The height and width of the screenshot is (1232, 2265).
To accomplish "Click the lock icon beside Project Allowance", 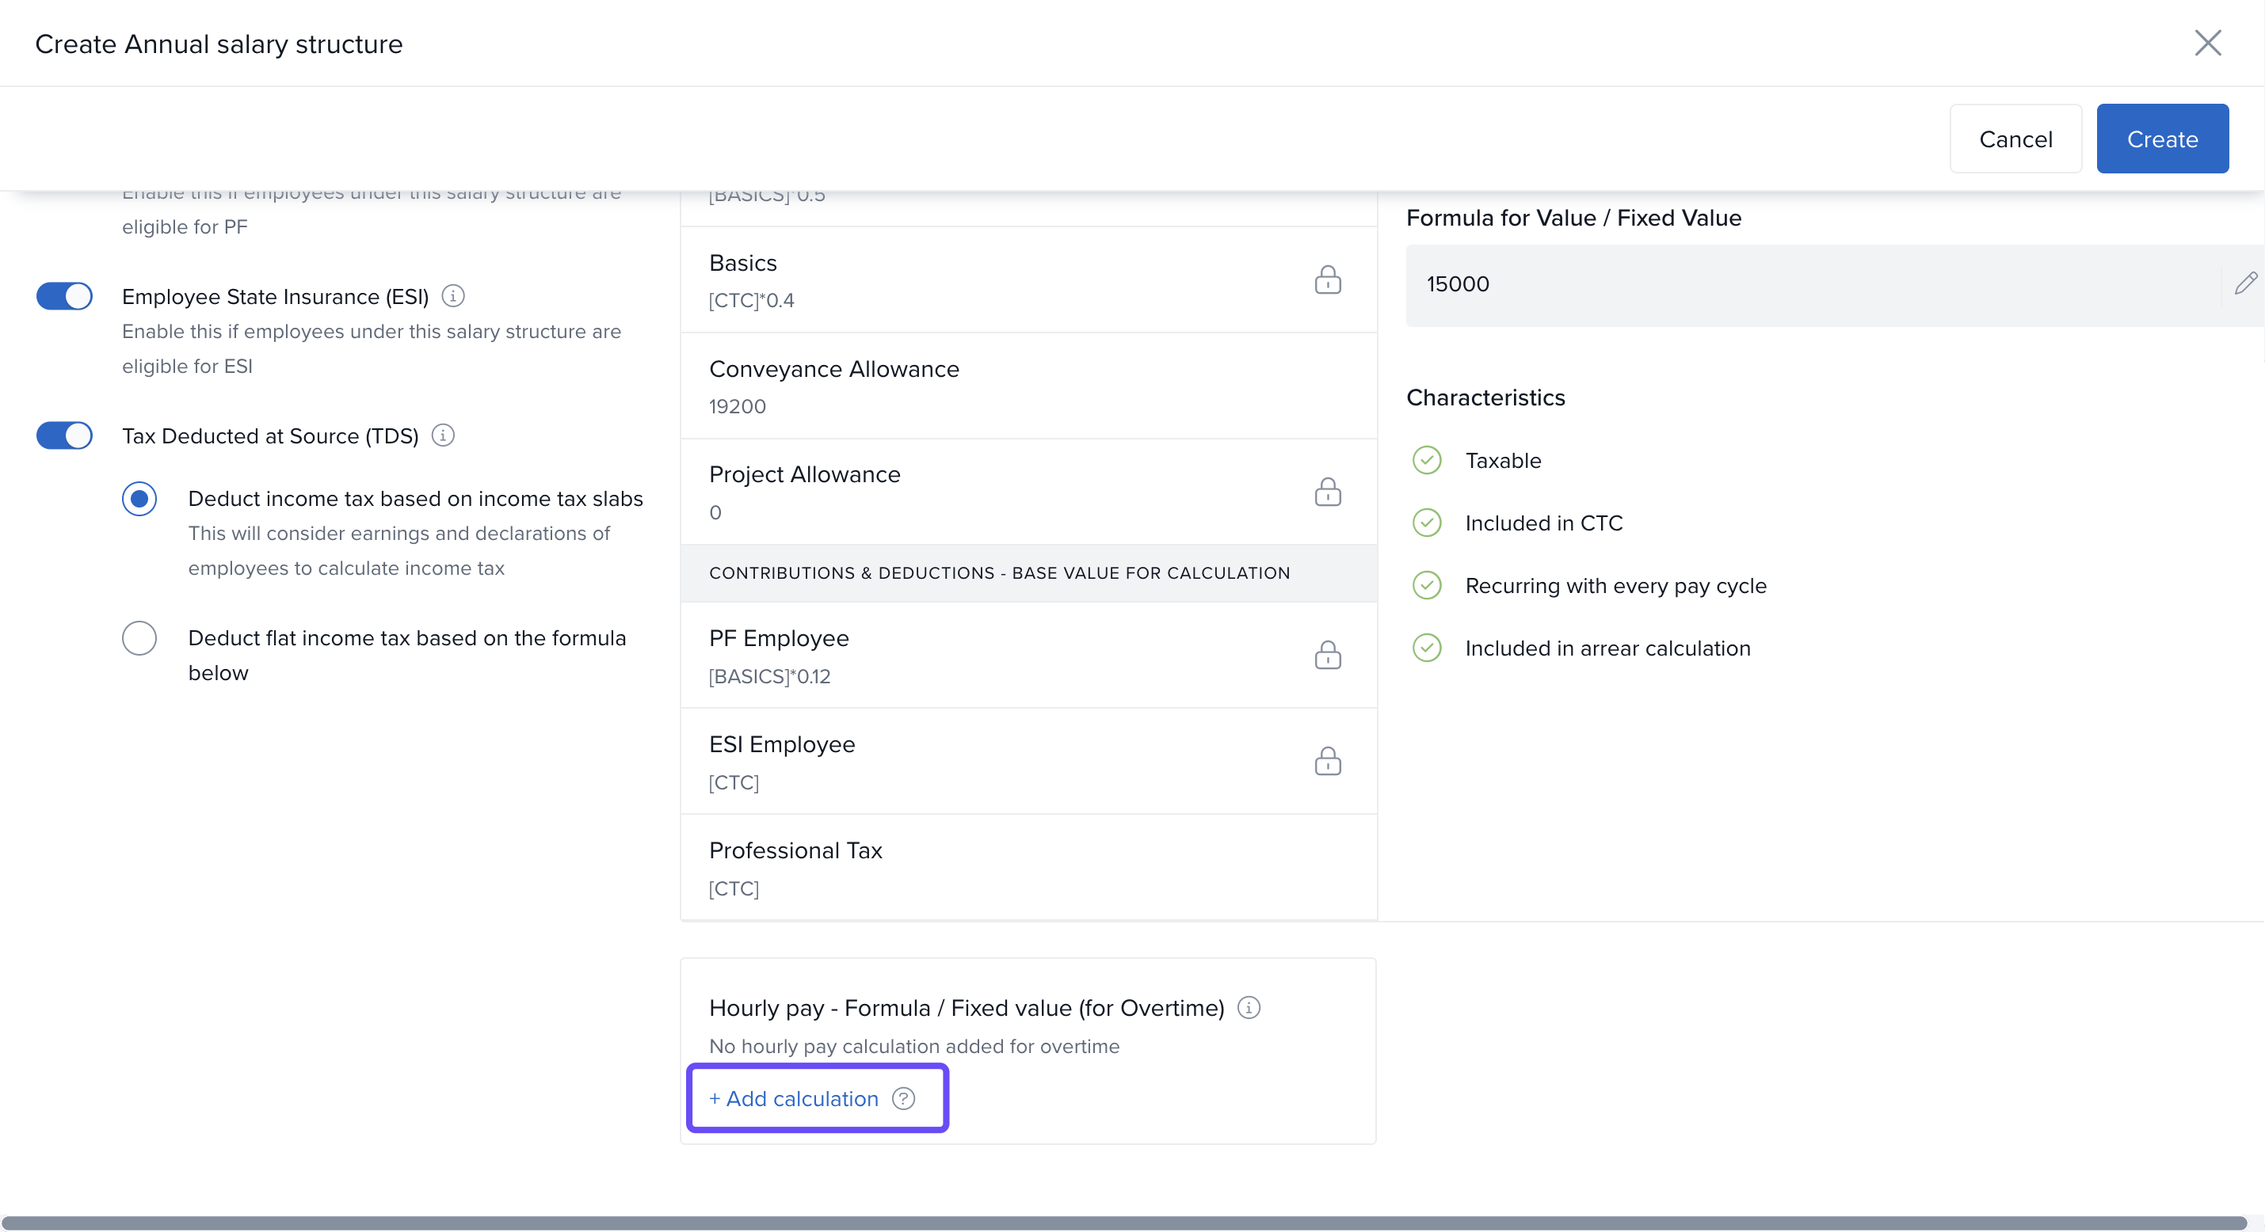I will (1327, 492).
